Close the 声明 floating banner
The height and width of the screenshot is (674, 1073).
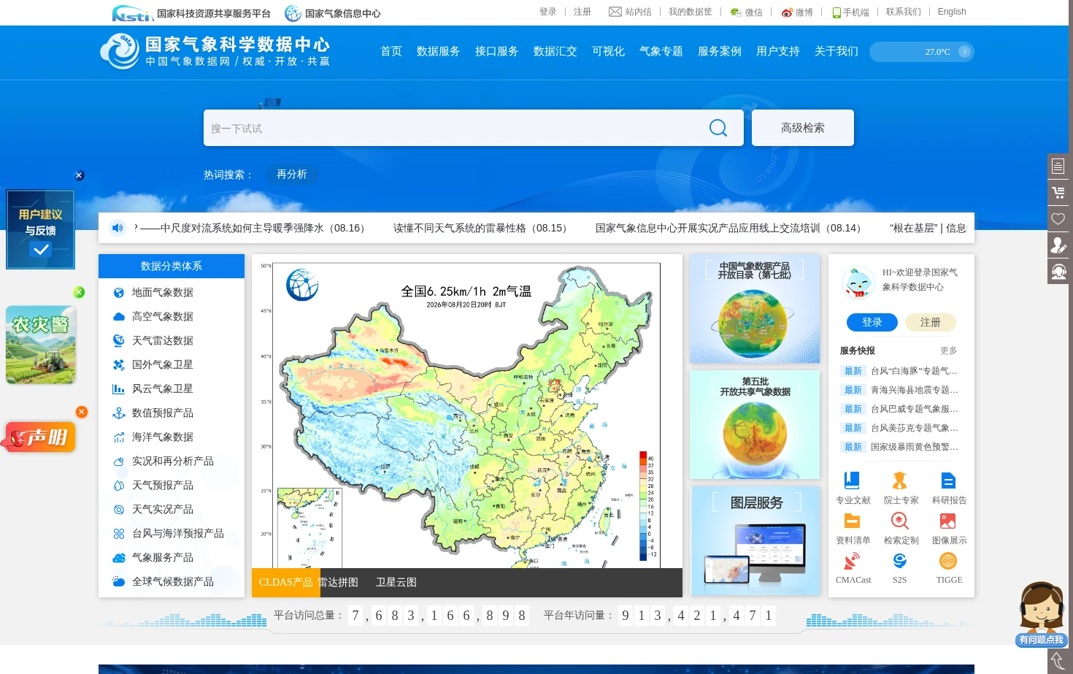[82, 412]
